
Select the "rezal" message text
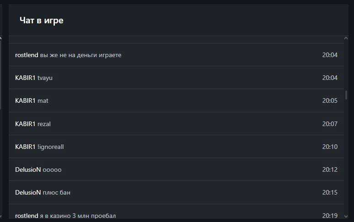coord(44,124)
